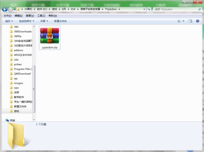The height and width of the screenshot is (152, 204).
Task: Select 计算机 in the address path
Action: 28,9
